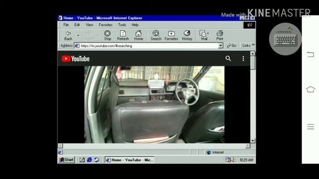Open YouTube search magnifier icon

[x=228, y=59]
